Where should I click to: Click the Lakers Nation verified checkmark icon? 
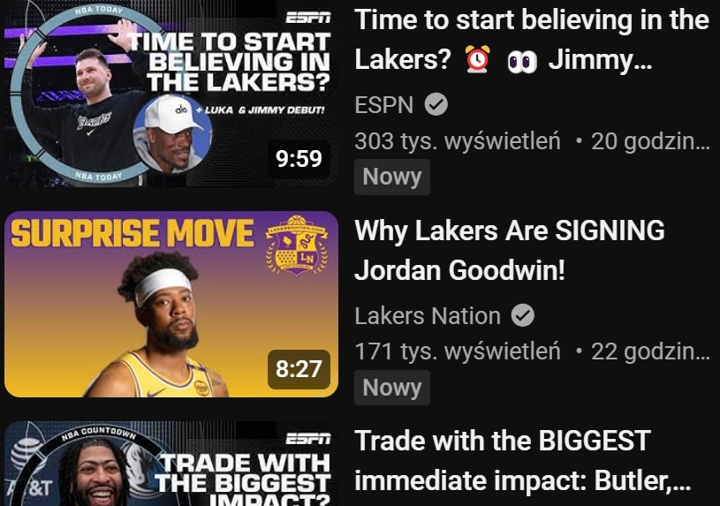523,315
